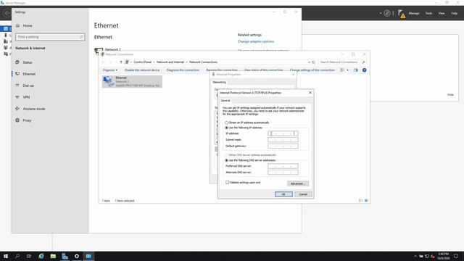Switch to Settings gear taskbar icon
The image size is (464, 261).
(x=77, y=256)
